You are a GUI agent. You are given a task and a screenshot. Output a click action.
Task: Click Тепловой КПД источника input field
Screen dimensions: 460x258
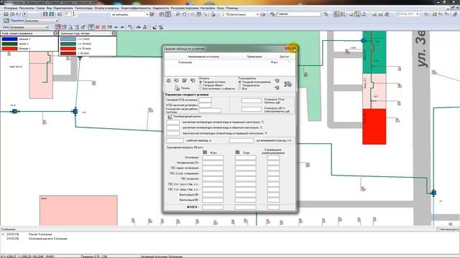click(205, 100)
